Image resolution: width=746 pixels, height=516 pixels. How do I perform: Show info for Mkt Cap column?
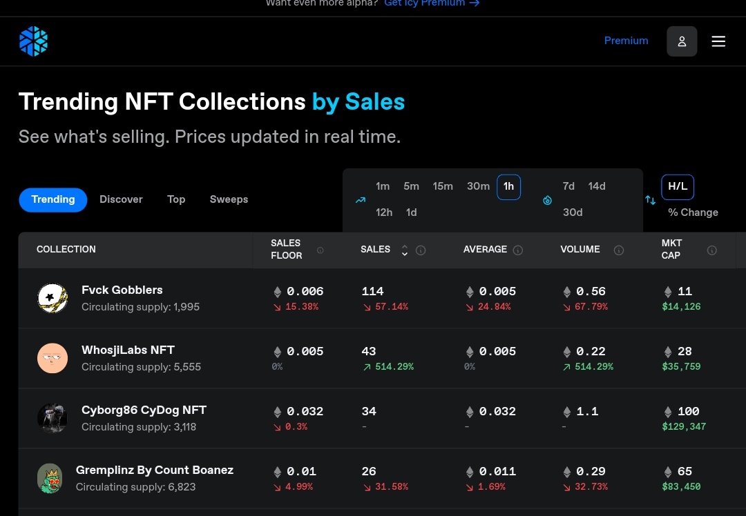pos(711,250)
